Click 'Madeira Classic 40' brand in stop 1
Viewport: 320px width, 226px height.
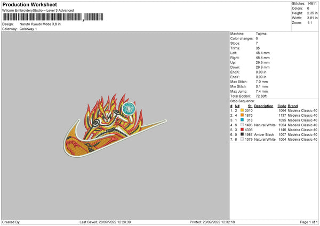302,110
